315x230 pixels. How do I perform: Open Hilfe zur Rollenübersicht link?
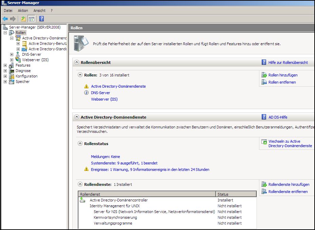288,62
